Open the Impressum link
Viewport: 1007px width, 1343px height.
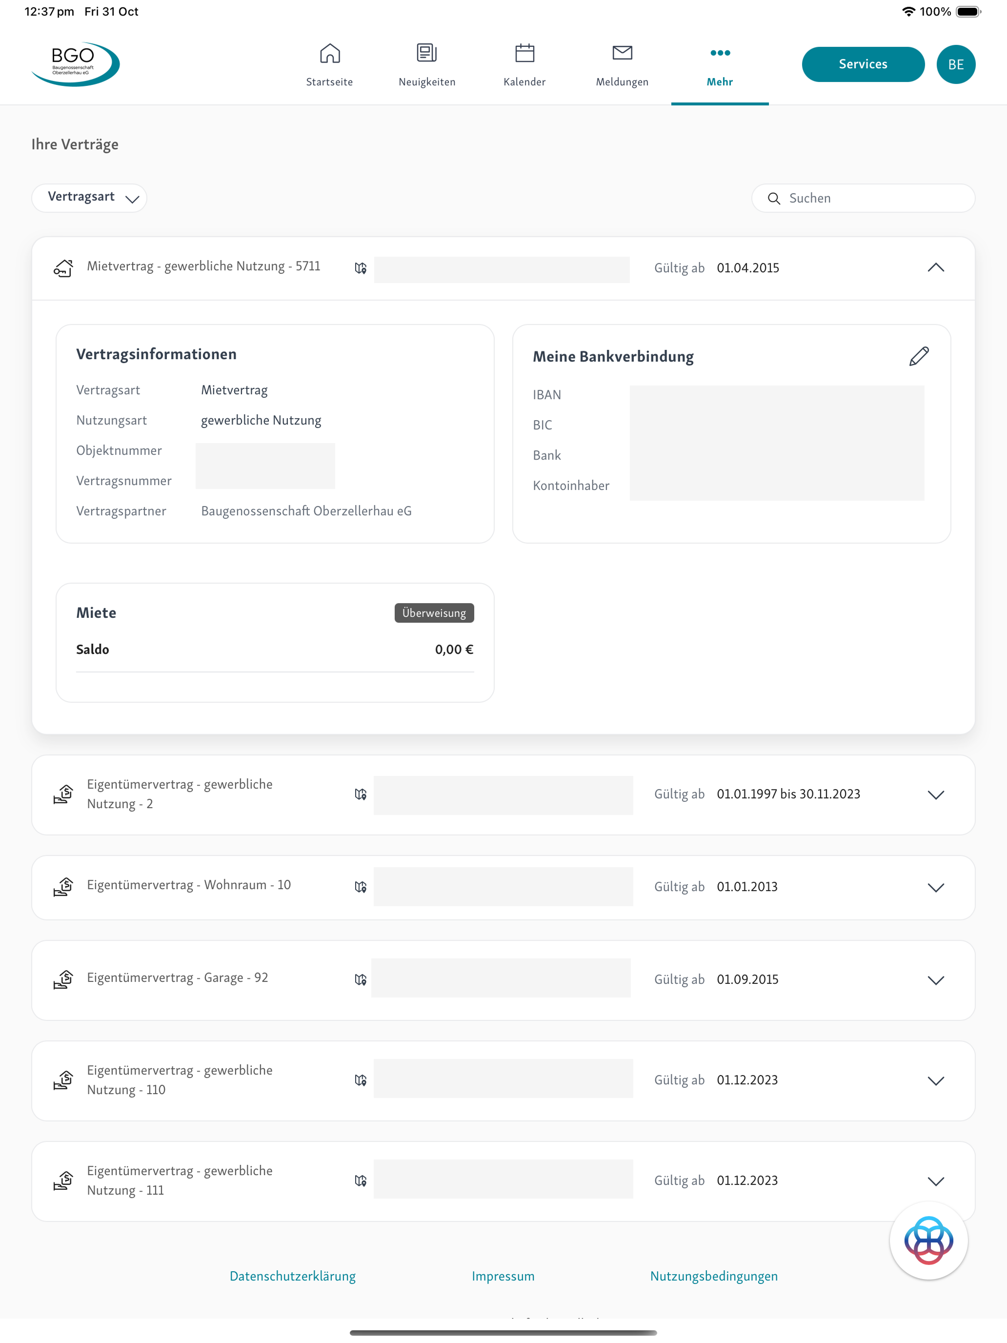pos(503,1276)
